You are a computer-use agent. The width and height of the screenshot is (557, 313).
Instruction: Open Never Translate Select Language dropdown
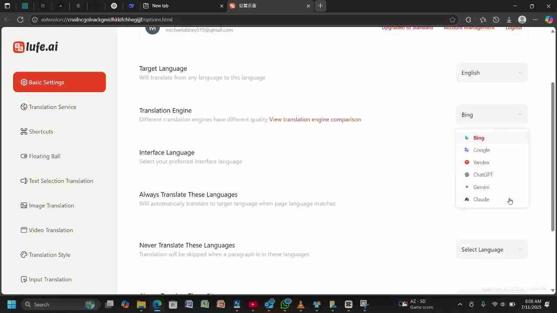point(492,250)
